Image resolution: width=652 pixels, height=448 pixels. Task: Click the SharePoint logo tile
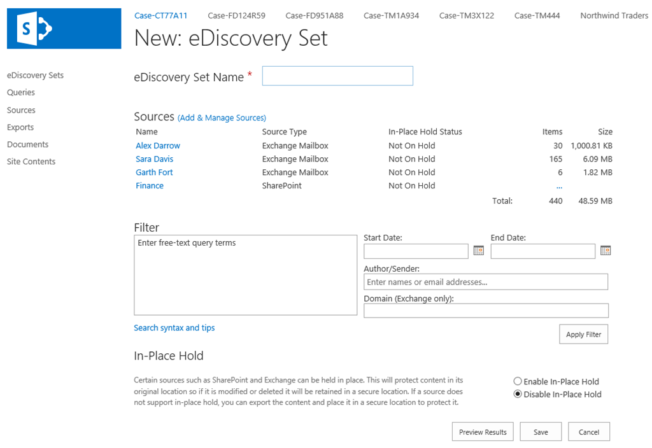(x=64, y=29)
